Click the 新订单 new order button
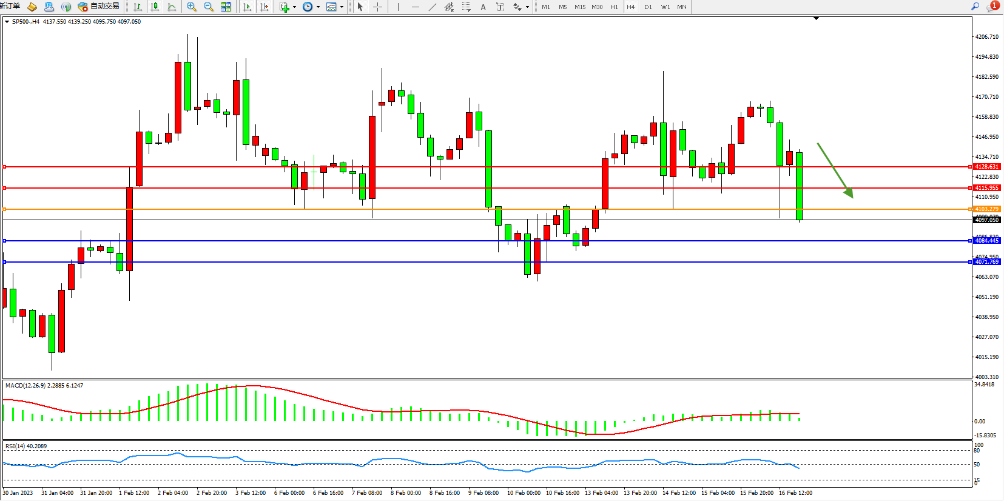Screen dimensions: 1004x501 point(10,6)
